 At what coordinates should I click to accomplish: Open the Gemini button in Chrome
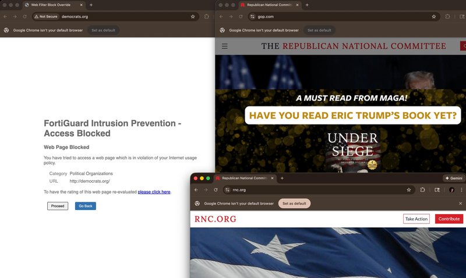[454, 178]
